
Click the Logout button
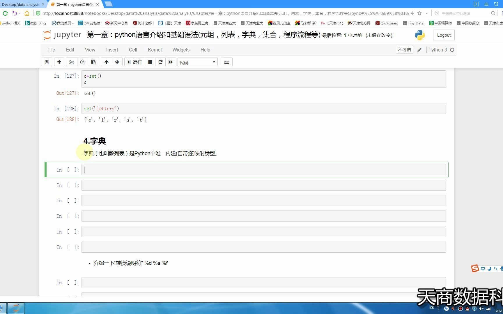point(443,35)
